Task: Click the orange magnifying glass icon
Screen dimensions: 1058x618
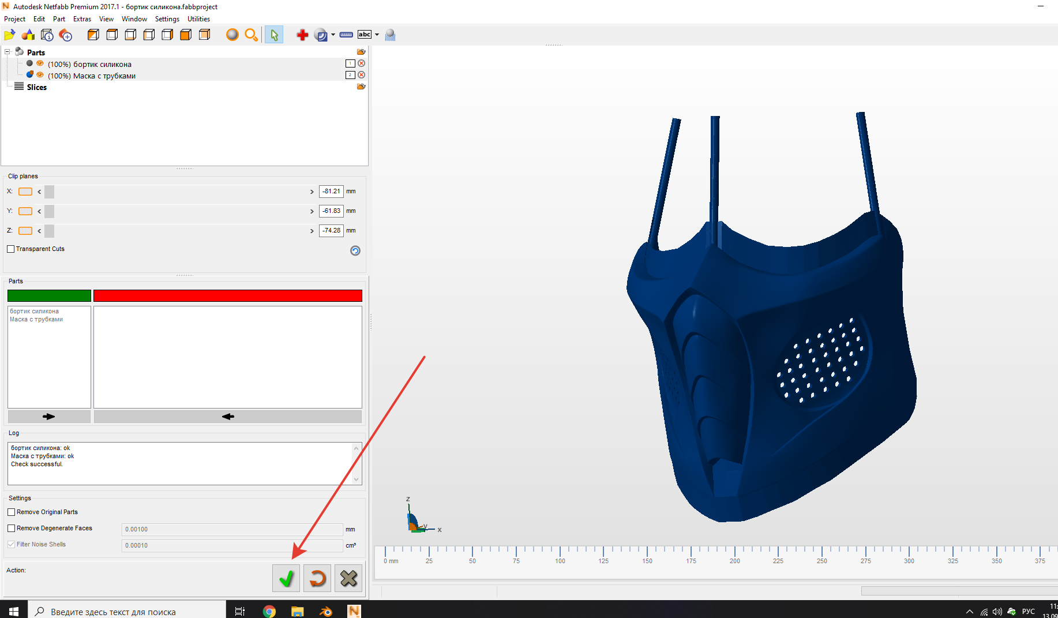Action: coord(251,35)
